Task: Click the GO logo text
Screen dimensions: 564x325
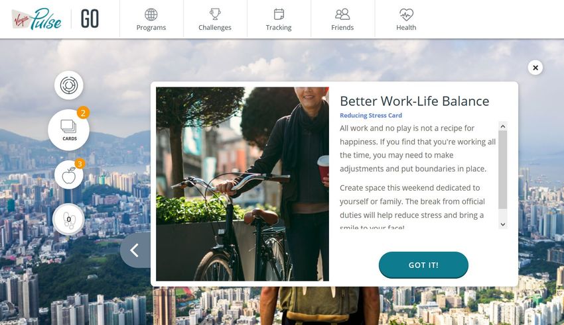Action: [90, 19]
